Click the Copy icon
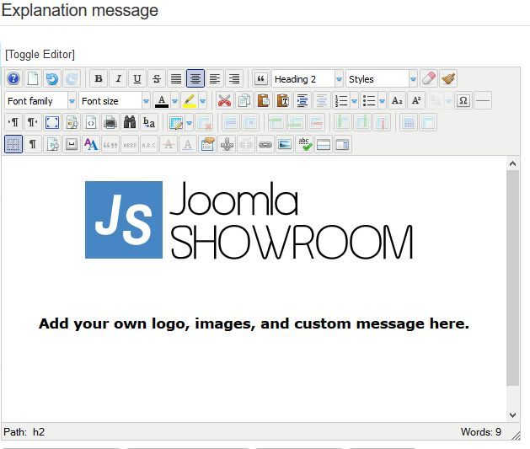The height and width of the screenshot is (449, 530). point(244,101)
